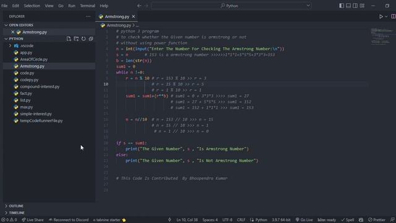Click Armstrong.py in the breadcrumb
The width and height of the screenshot is (396, 223).
pos(119,25)
